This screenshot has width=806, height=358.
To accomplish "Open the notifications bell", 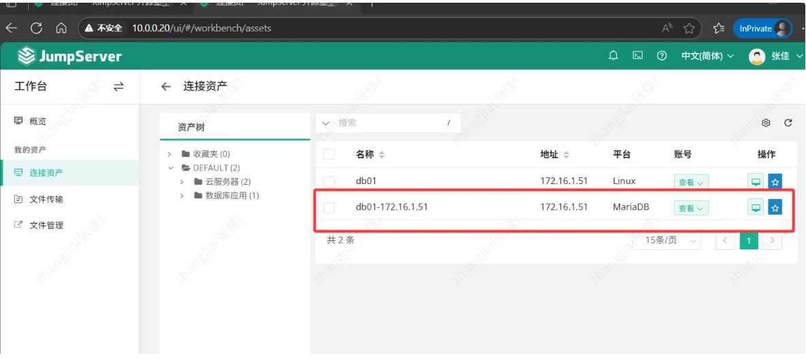I will click(x=613, y=56).
